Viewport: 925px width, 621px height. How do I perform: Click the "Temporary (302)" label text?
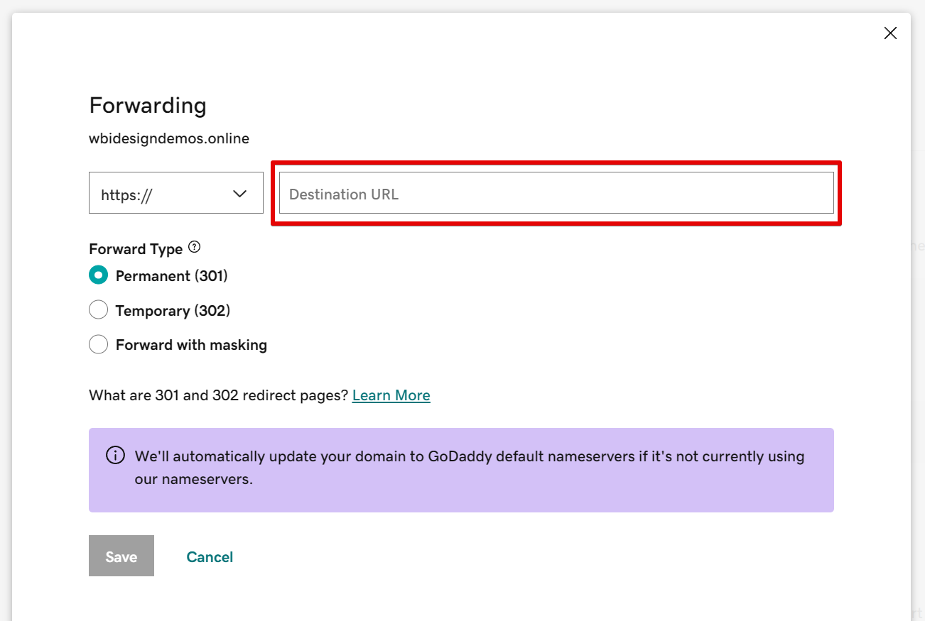[173, 311]
